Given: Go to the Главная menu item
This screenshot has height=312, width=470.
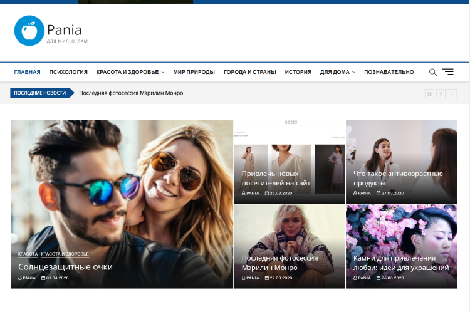Looking at the screenshot, I should click(x=27, y=72).
